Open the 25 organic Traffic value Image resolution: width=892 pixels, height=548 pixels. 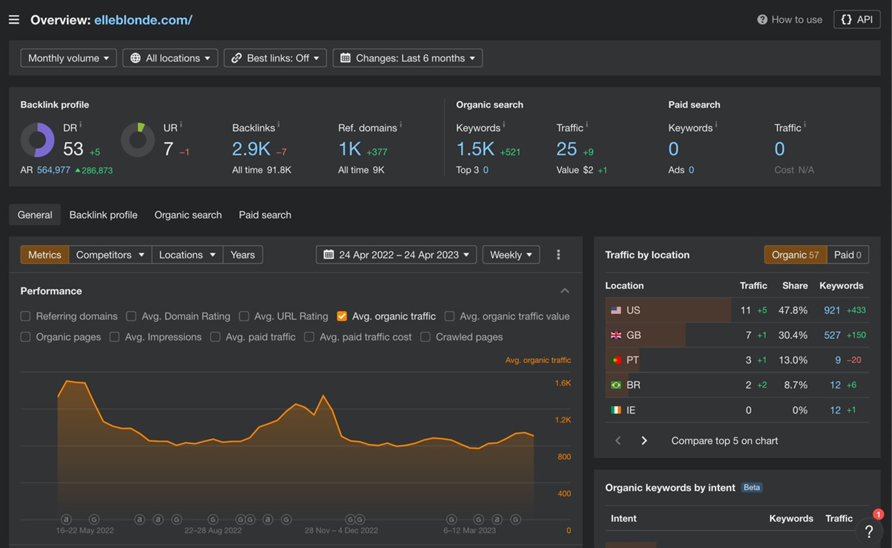(x=567, y=148)
